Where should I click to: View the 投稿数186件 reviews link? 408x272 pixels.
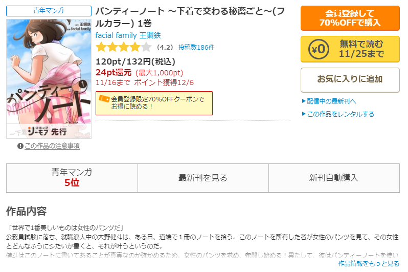[196, 48]
